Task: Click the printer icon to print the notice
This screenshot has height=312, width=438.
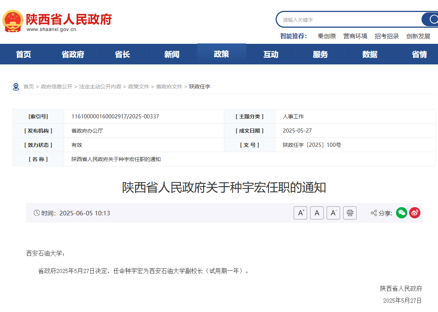Action: point(349,213)
